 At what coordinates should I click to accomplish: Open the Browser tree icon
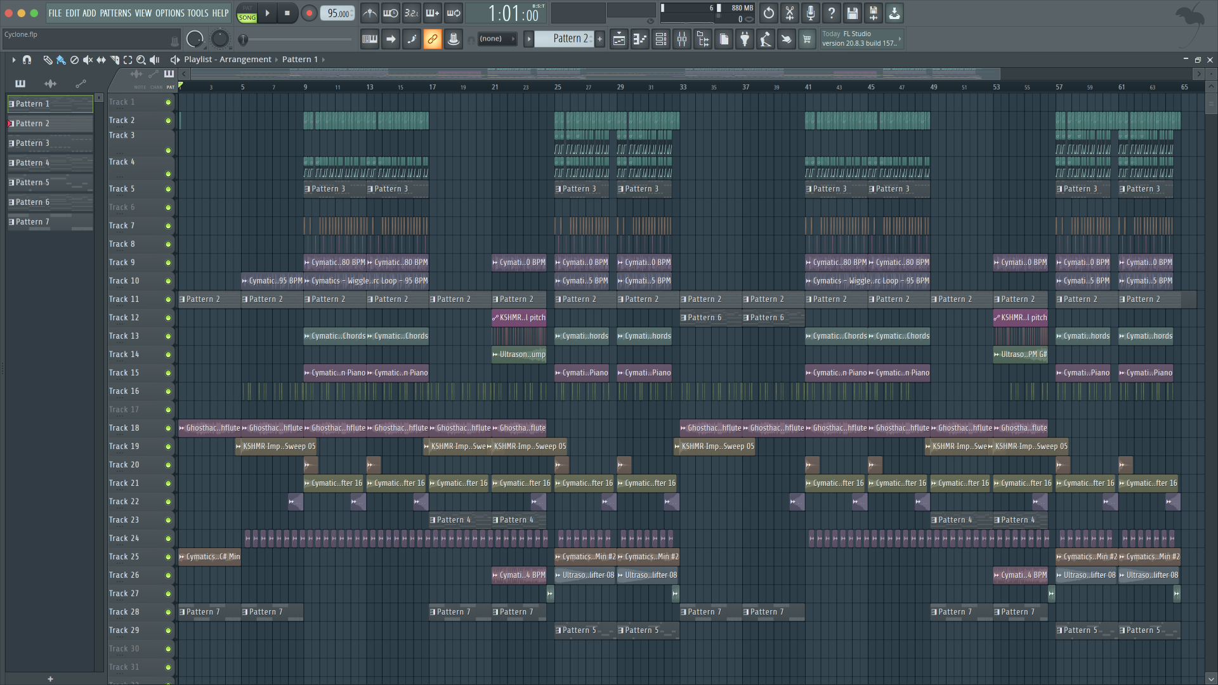pyautogui.click(x=703, y=39)
